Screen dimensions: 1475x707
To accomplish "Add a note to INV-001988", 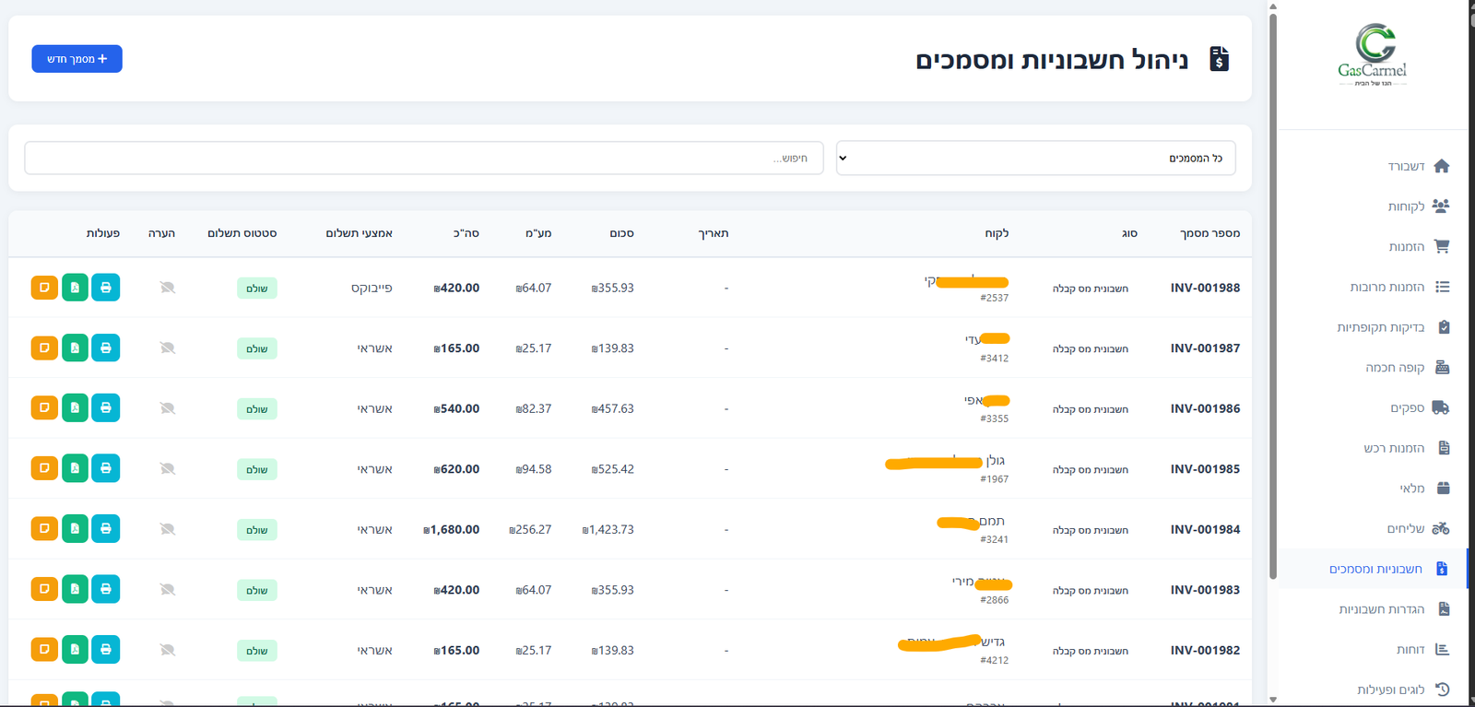I will tap(44, 288).
